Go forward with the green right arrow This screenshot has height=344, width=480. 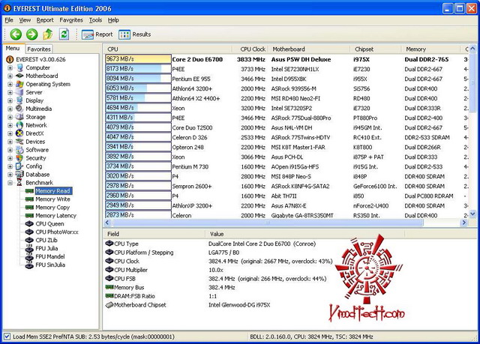[x=31, y=34]
